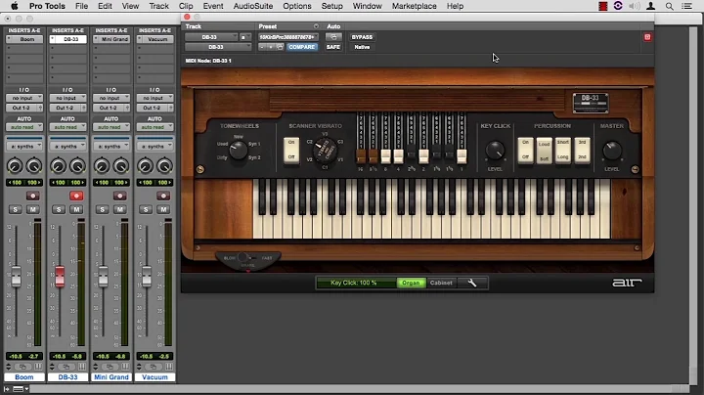Image resolution: width=704 pixels, height=395 pixels.
Task: Open the insert position 'a' dropdown
Action: (244, 37)
